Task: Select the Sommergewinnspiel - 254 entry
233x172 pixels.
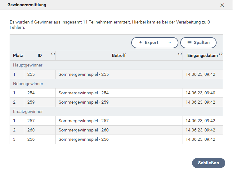Action: [83, 93]
